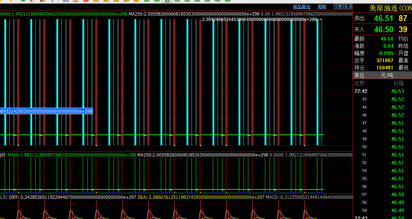Click the right arrow navigation icon
The width and height of the screenshot is (412, 219).
343,7
